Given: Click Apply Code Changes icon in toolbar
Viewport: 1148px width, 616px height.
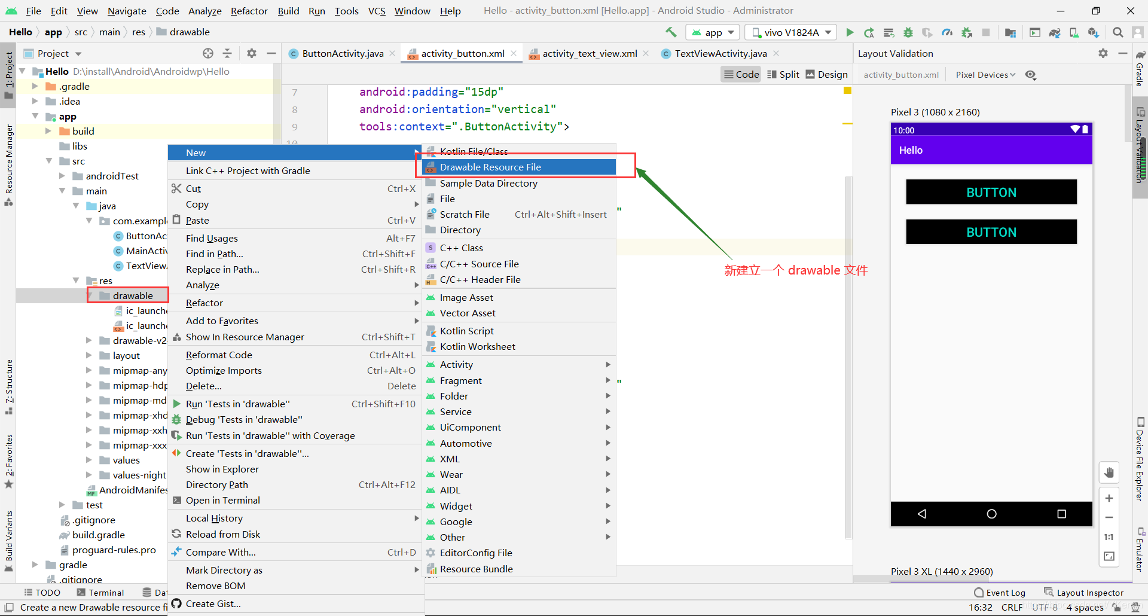Looking at the screenshot, I should (889, 32).
